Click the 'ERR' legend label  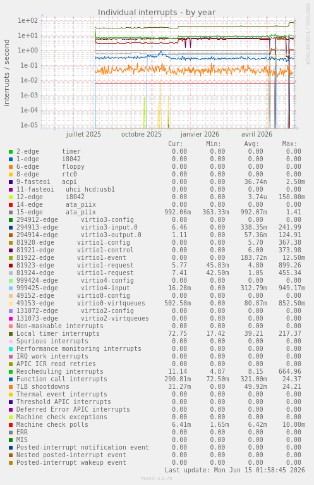coord(22,433)
